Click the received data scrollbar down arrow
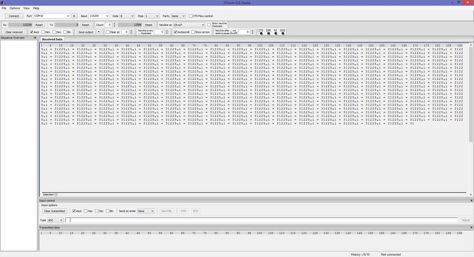Viewport: 474px width, 257px height. click(x=471, y=194)
